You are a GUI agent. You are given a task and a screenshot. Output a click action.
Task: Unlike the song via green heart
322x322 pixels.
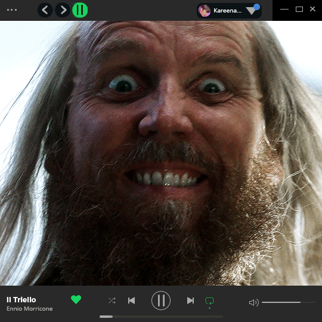coord(76,299)
